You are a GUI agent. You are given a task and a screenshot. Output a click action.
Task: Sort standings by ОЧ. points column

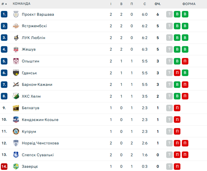pos(158,4)
